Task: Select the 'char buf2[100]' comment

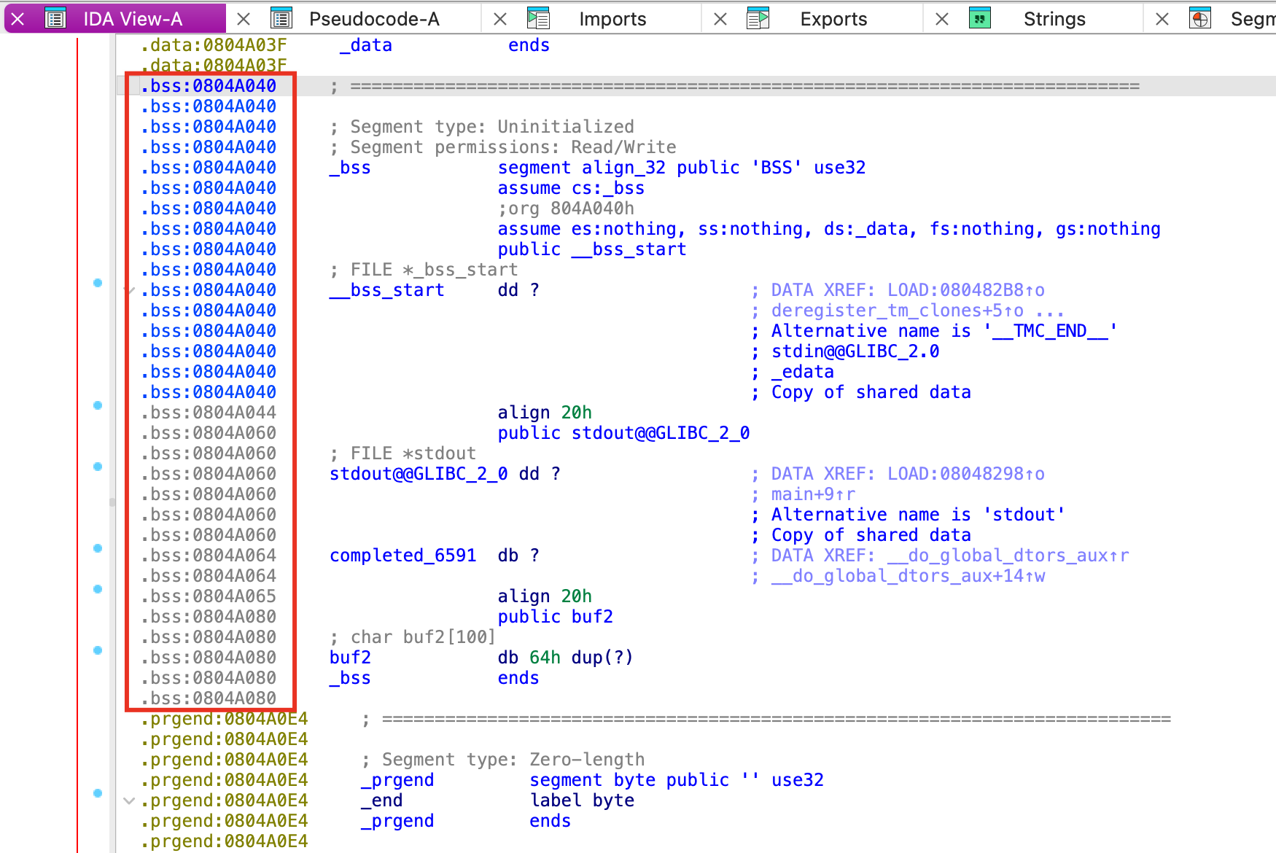Action: [413, 637]
